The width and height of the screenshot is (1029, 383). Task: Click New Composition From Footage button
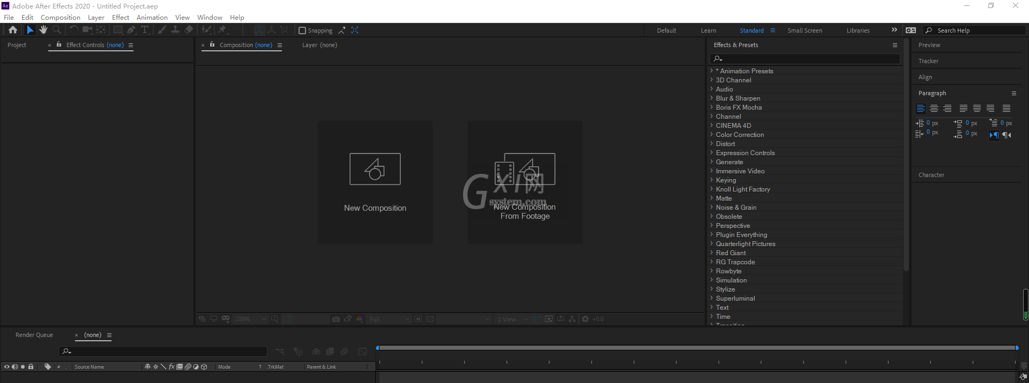coord(525,182)
